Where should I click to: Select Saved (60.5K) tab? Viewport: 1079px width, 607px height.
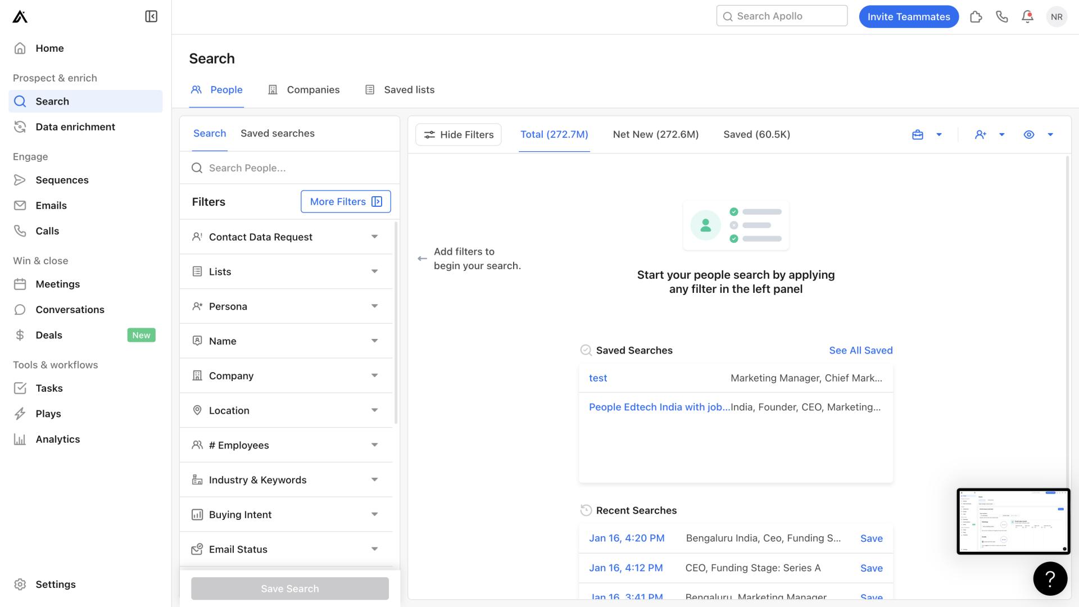[756, 135]
